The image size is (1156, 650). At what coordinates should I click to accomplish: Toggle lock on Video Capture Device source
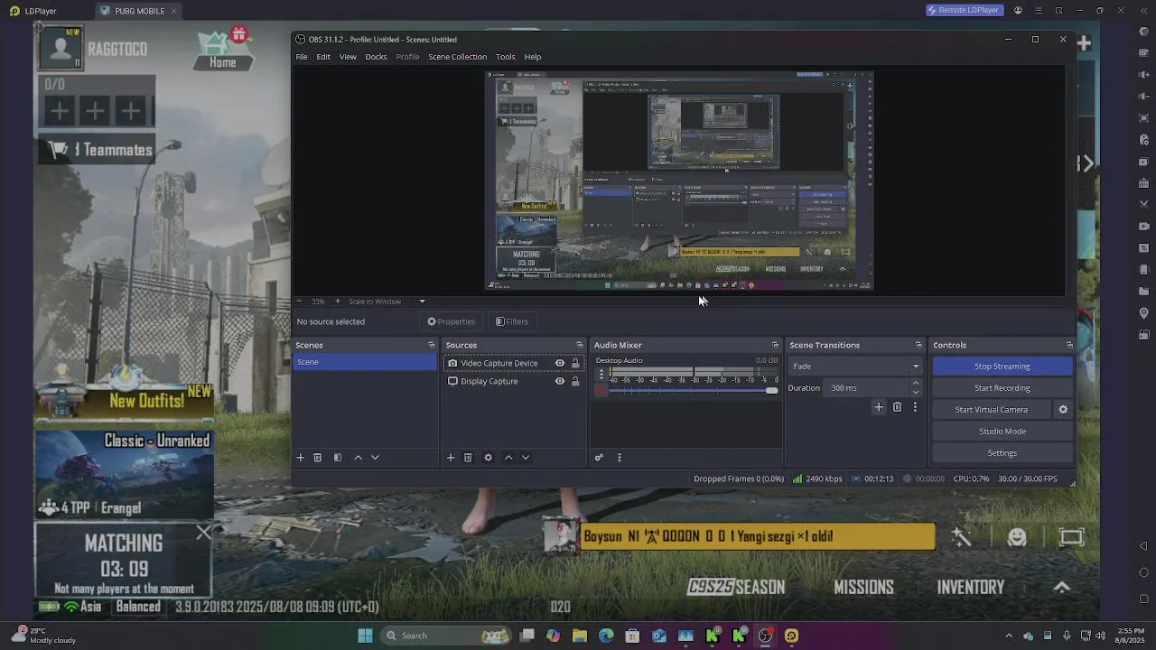coord(575,363)
